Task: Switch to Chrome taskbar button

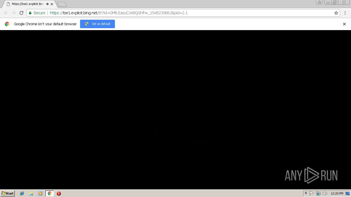Action: click(x=49, y=193)
